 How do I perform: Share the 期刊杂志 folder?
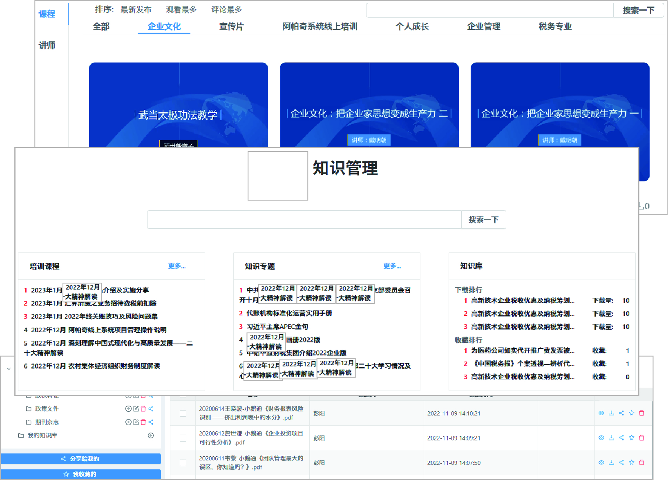pos(151,422)
